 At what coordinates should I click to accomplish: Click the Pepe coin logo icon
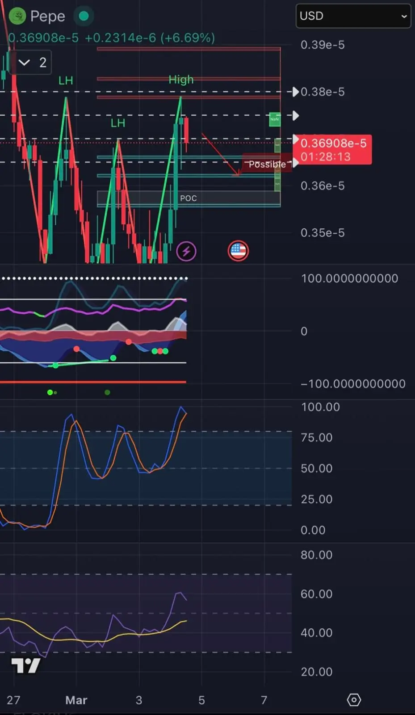click(17, 17)
